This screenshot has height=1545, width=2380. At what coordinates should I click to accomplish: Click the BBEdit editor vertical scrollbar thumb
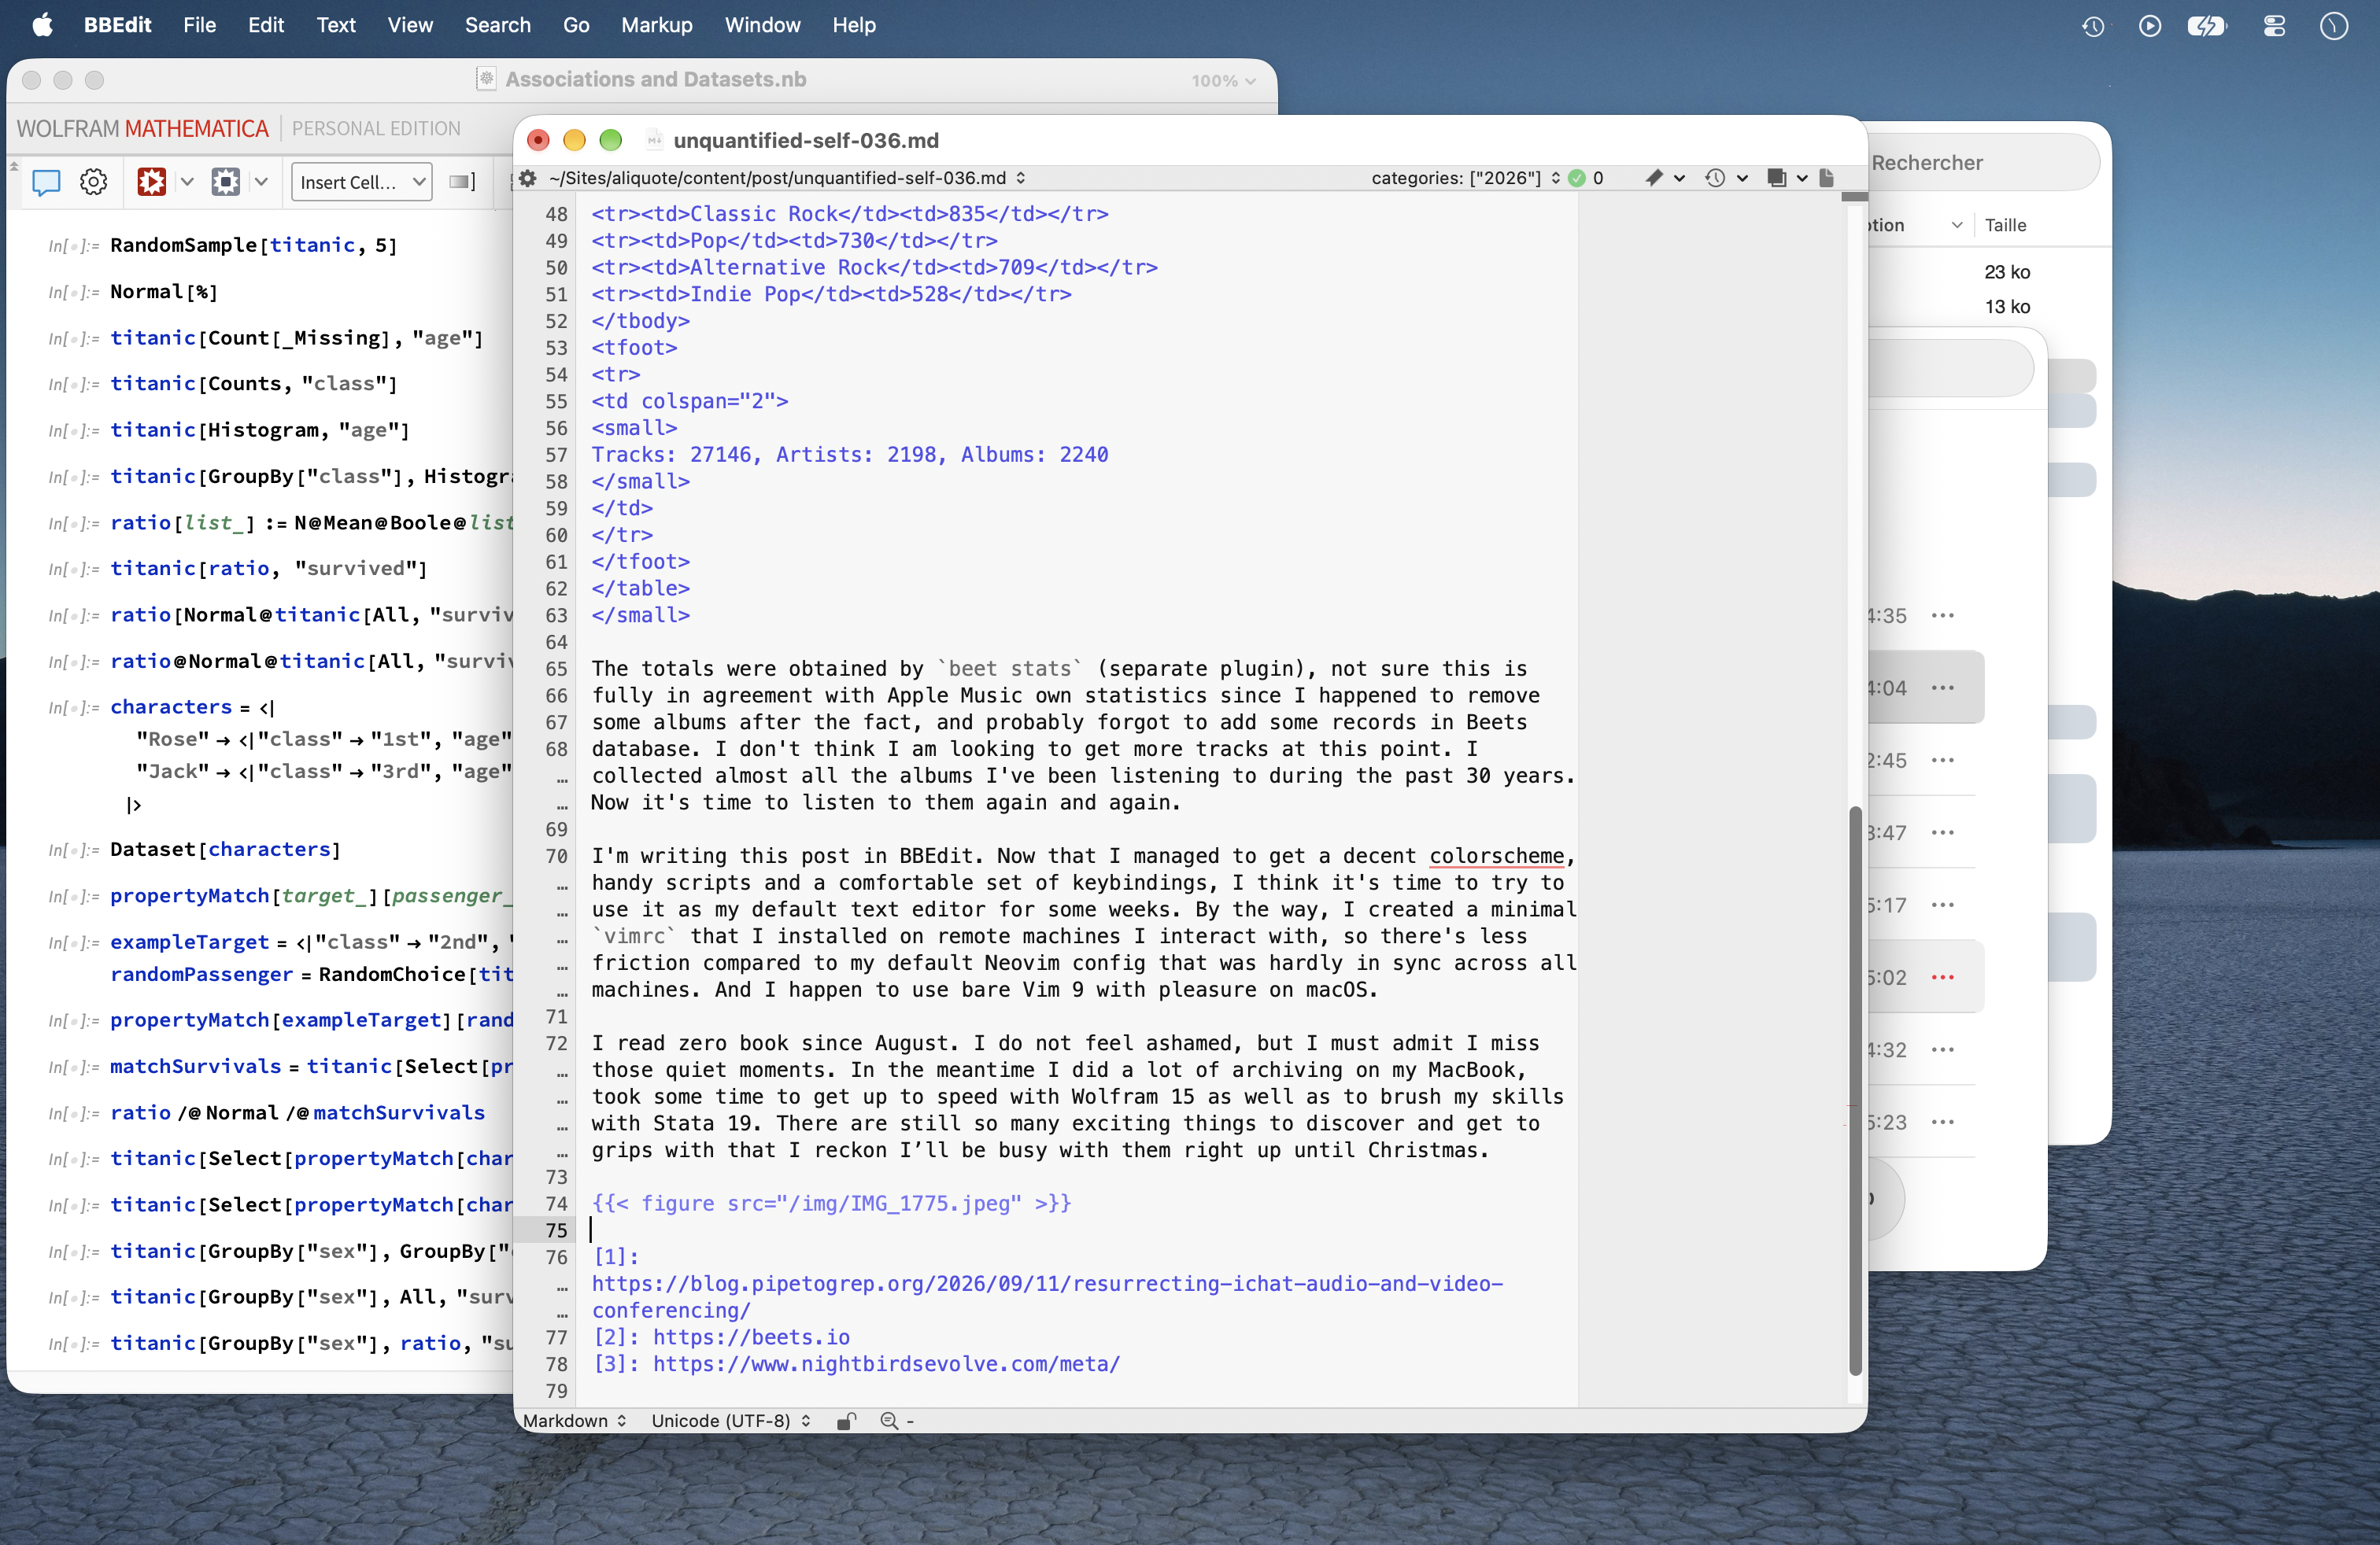coord(1855,1090)
